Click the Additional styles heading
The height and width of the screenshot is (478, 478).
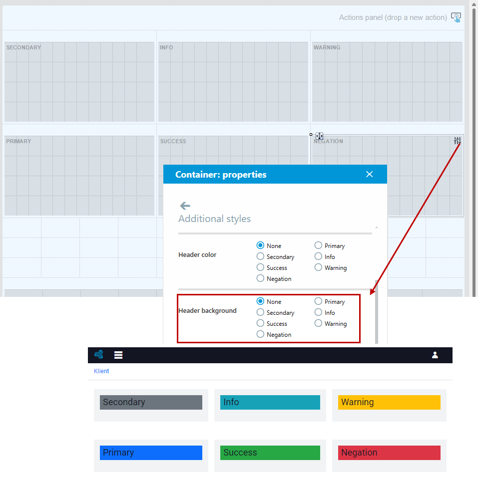coord(215,219)
